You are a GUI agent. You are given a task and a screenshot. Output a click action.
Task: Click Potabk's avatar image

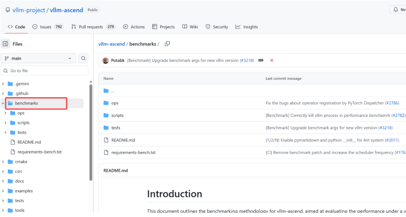coord(105,60)
